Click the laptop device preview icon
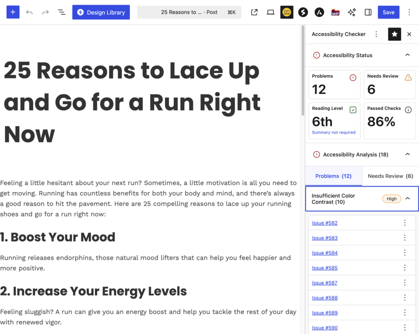 (270, 12)
